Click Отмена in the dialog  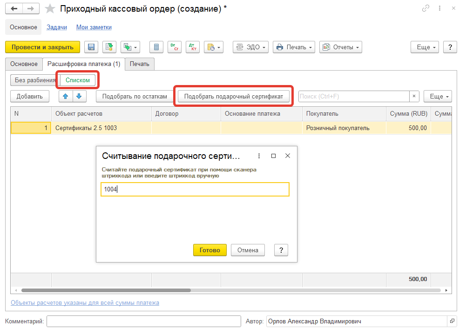click(248, 250)
